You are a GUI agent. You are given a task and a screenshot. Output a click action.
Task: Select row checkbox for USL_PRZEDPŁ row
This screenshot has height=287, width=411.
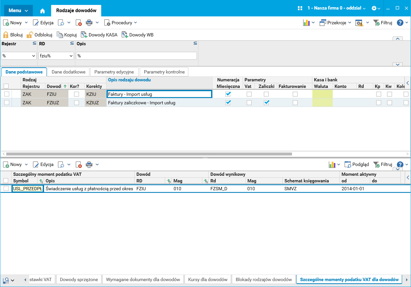pos(6,188)
